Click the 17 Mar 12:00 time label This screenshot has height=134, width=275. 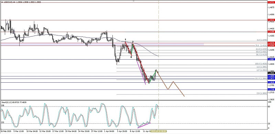click(x=58, y=131)
